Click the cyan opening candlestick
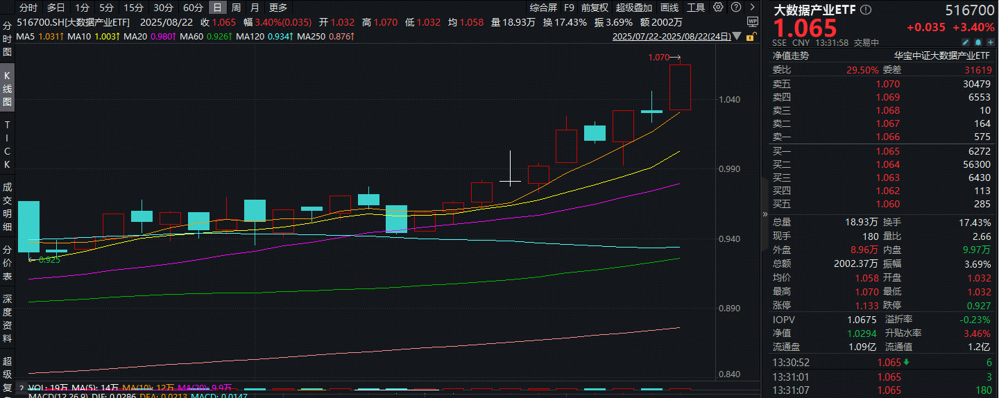 point(28,227)
